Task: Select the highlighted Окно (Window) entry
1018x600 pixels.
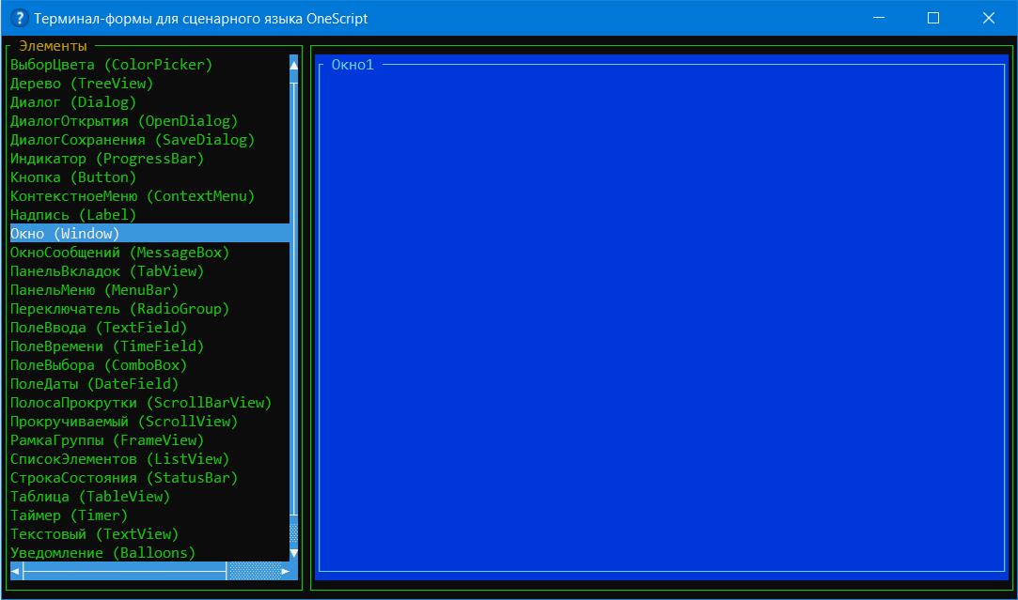Action: click(x=65, y=234)
